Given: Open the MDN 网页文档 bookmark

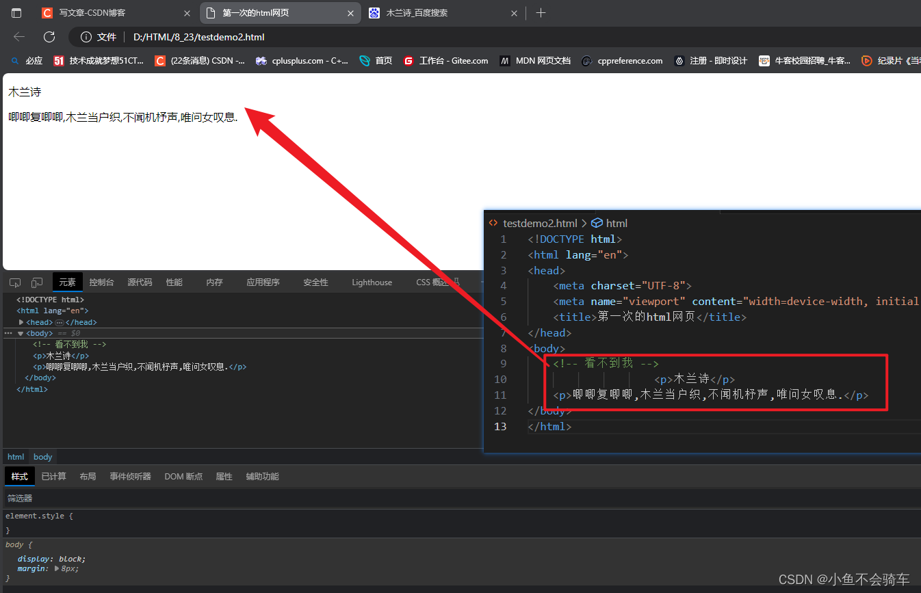Looking at the screenshot, I should click(x=535, y=61).
